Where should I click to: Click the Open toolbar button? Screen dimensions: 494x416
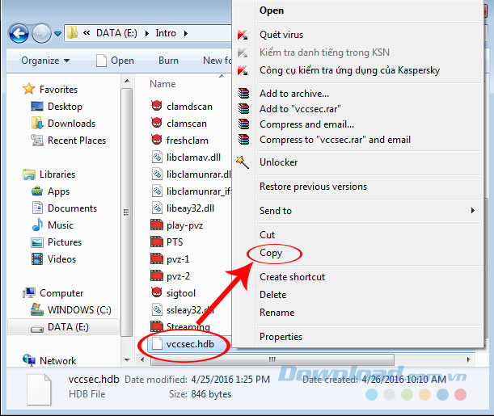pos(116,61)
